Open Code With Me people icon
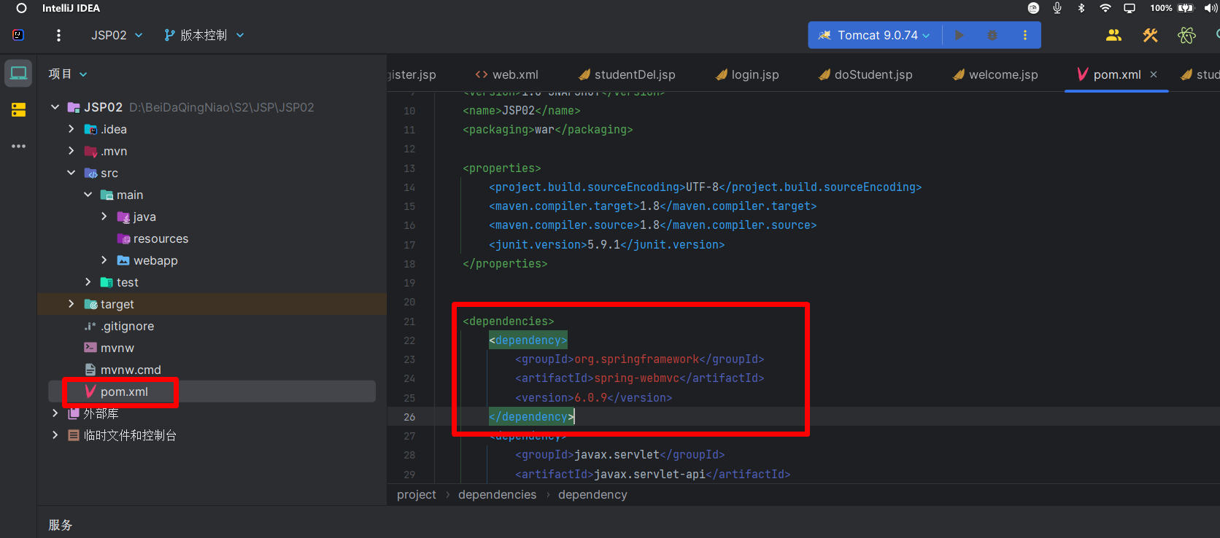 1113,35
